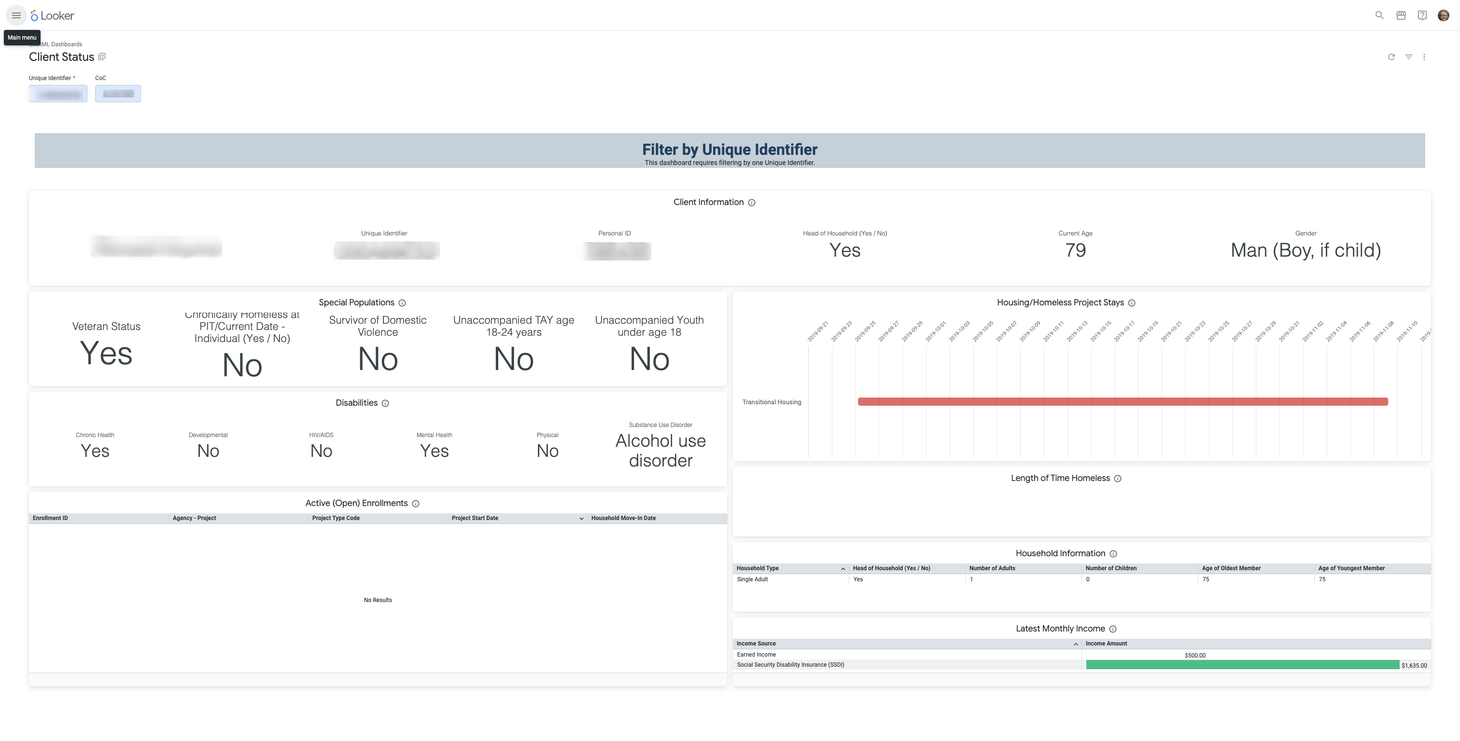
Task: Show info for Housing/Homeless Project Stays
Action: pyautogui.click(x=1131, y=303)
